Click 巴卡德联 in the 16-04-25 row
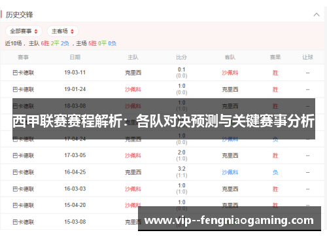Image resolution: width=327 pixels, height=237 pixels. (x=24, y=172)
